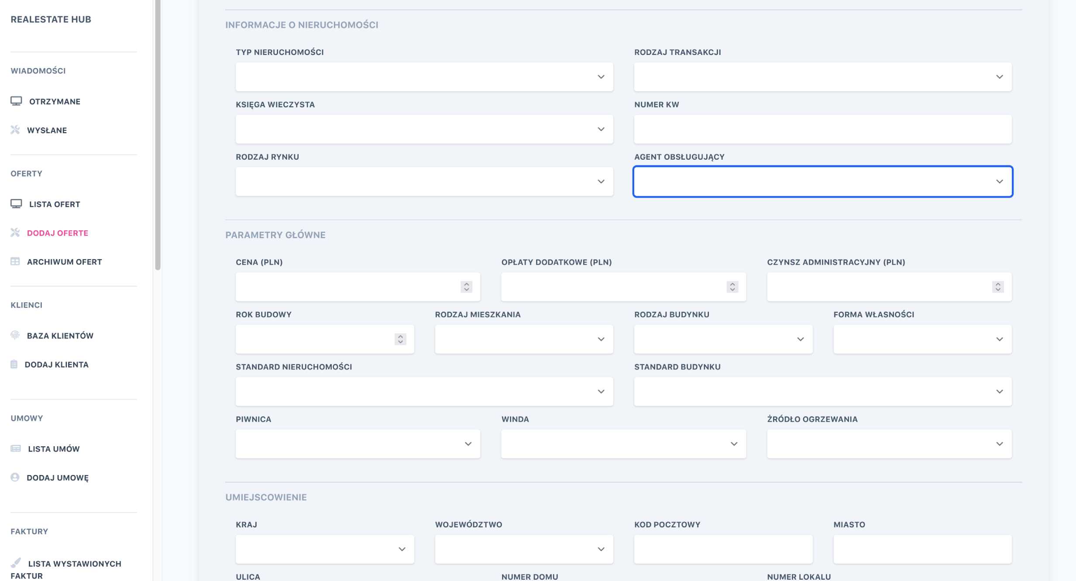The image size is (1076, 581).
Task: Open the Województwo dropdown
Action: tap(524, 549)
